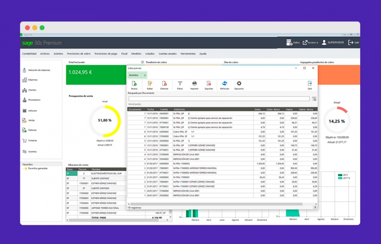The image size is (381, 244).
Task: Open the Ayuda menu
Action: pyautogui.click(x=203, y=54)
